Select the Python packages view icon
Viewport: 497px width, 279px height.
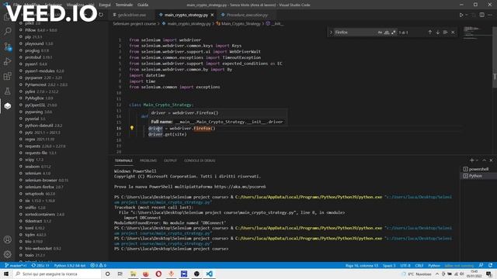7,106
